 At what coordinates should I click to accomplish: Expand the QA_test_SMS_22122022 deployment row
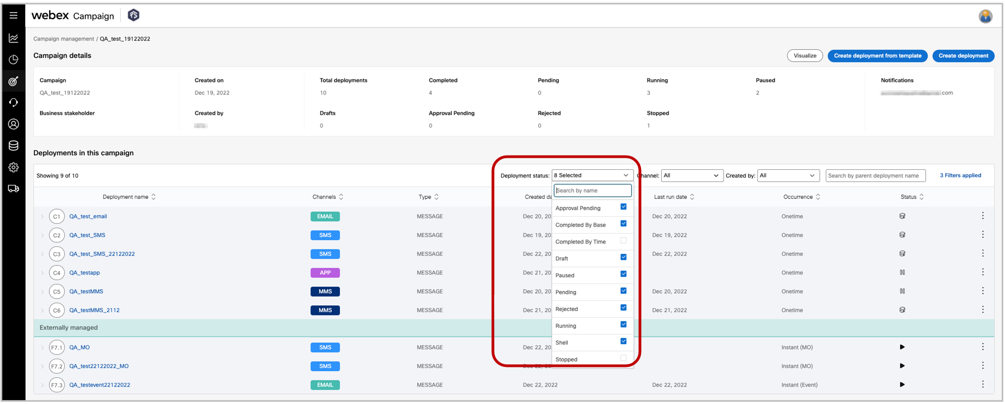[x=42, y=254]
